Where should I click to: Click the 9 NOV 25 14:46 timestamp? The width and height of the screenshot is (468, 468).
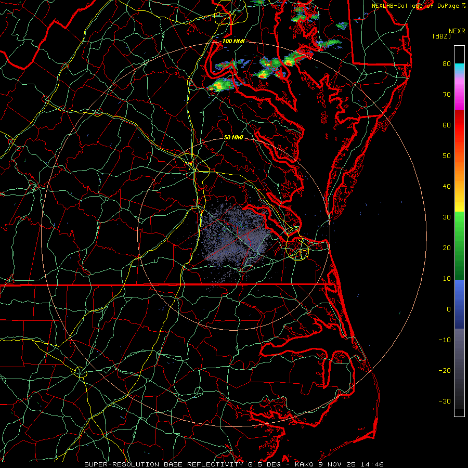click(x=350, y=464)
